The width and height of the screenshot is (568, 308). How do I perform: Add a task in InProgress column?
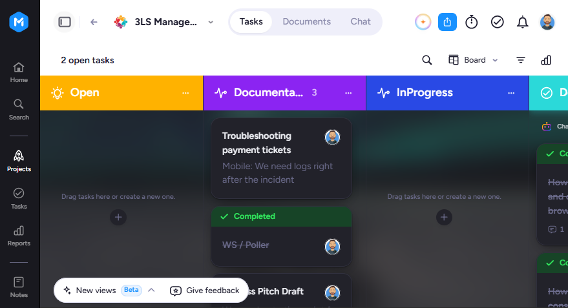click(x=444, y=217)
